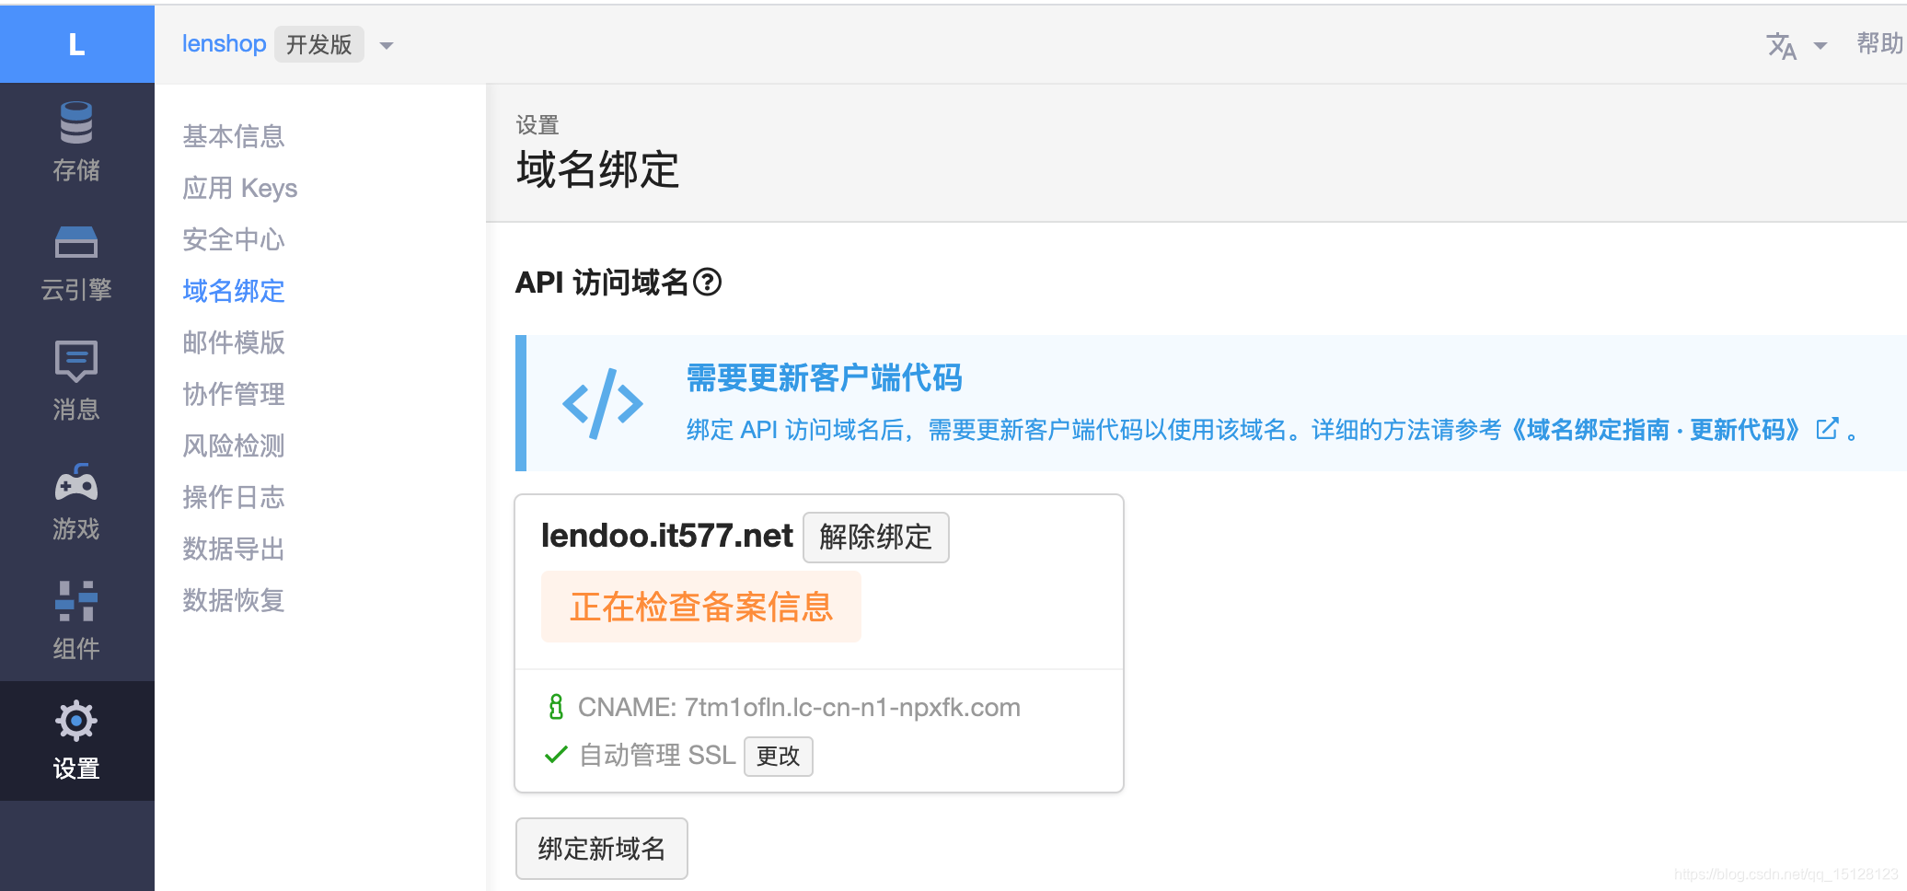
Task: Click the 需要更新客户端代码 notice heading
Action: click(x=825, y=378)
